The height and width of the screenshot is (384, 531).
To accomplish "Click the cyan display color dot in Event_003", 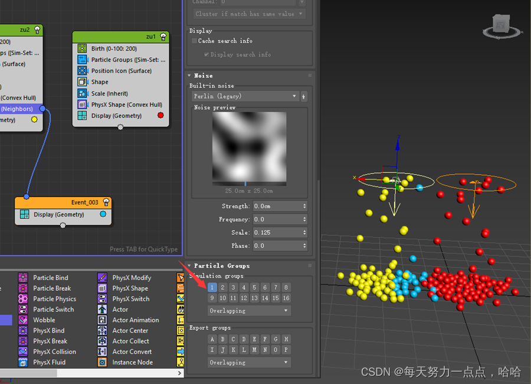I will pos(103,214).
